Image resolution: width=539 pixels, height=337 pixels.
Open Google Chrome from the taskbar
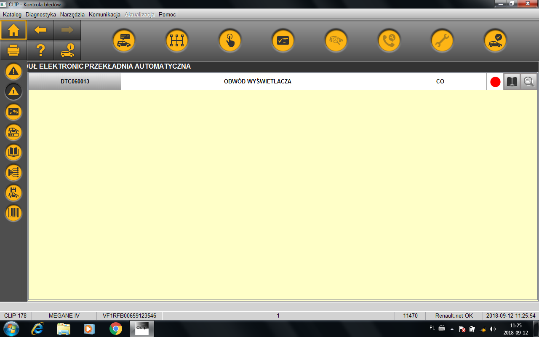[116, 329]
